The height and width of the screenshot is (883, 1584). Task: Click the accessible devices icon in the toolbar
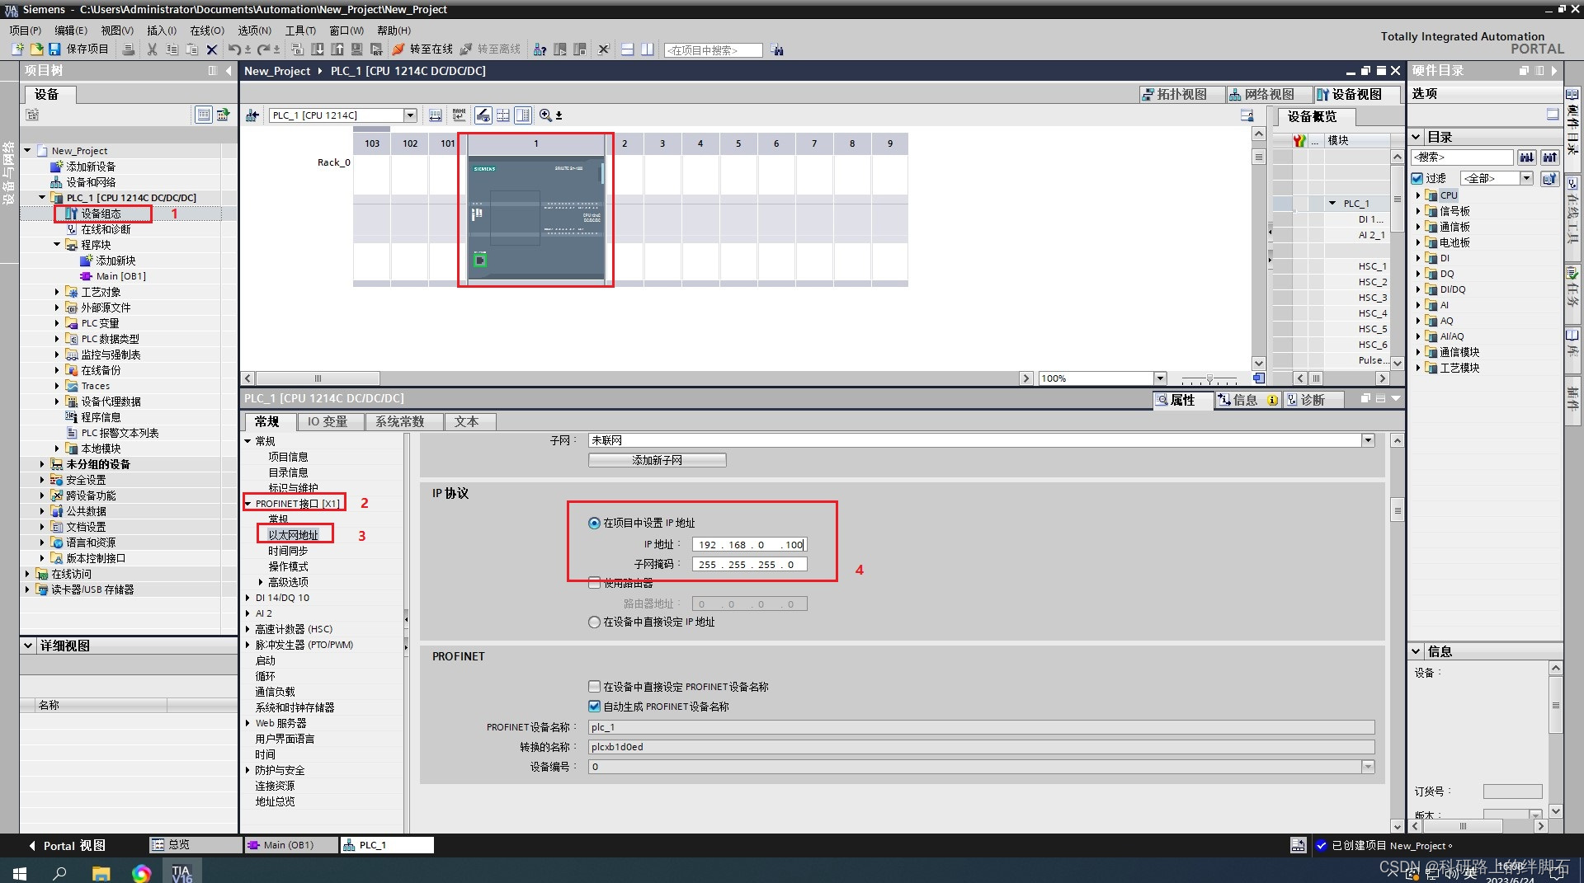click(x=540, y=49)
